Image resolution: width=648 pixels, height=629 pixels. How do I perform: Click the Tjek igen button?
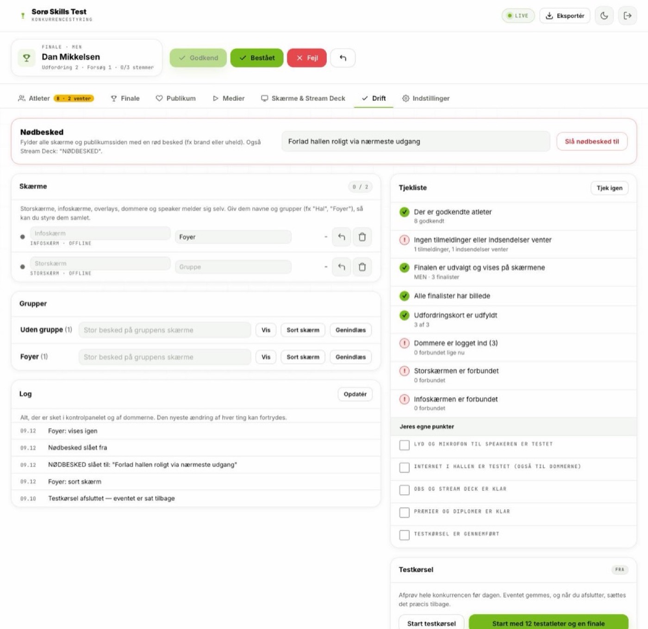point(609,188)
